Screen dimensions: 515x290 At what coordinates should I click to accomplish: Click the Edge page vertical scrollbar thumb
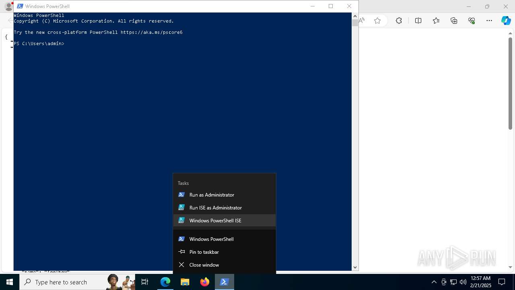[510, 84]
